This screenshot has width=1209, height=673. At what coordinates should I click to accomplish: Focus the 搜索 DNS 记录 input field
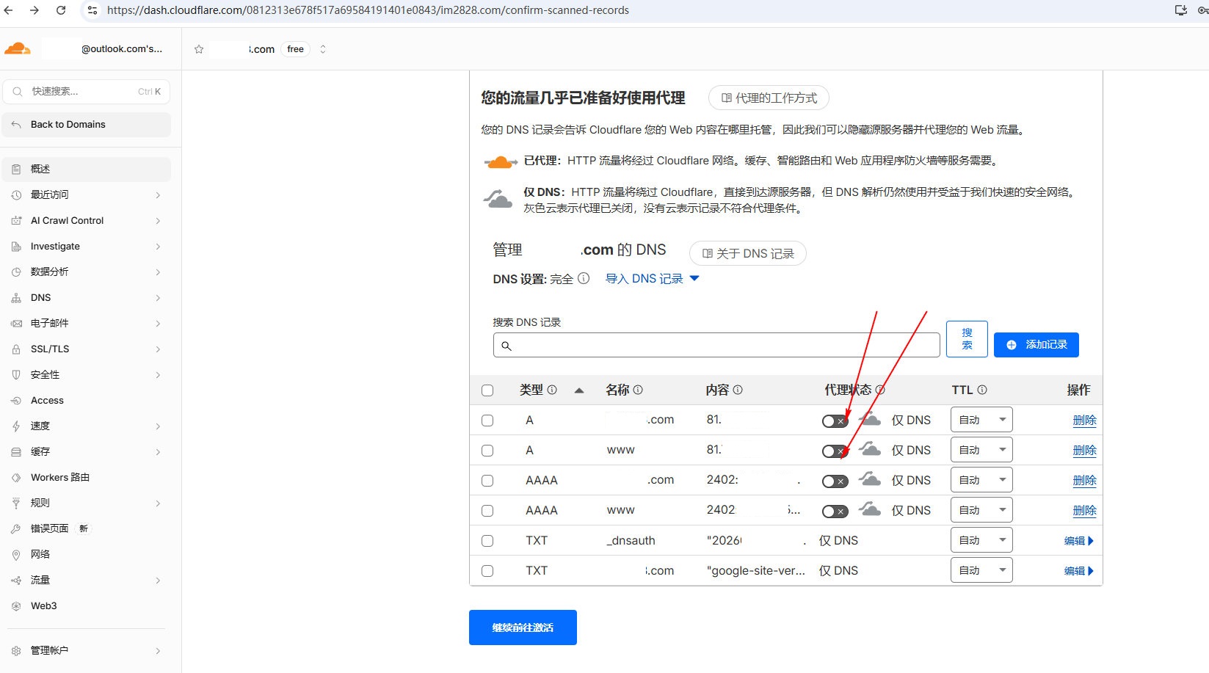tap(716, 345)
